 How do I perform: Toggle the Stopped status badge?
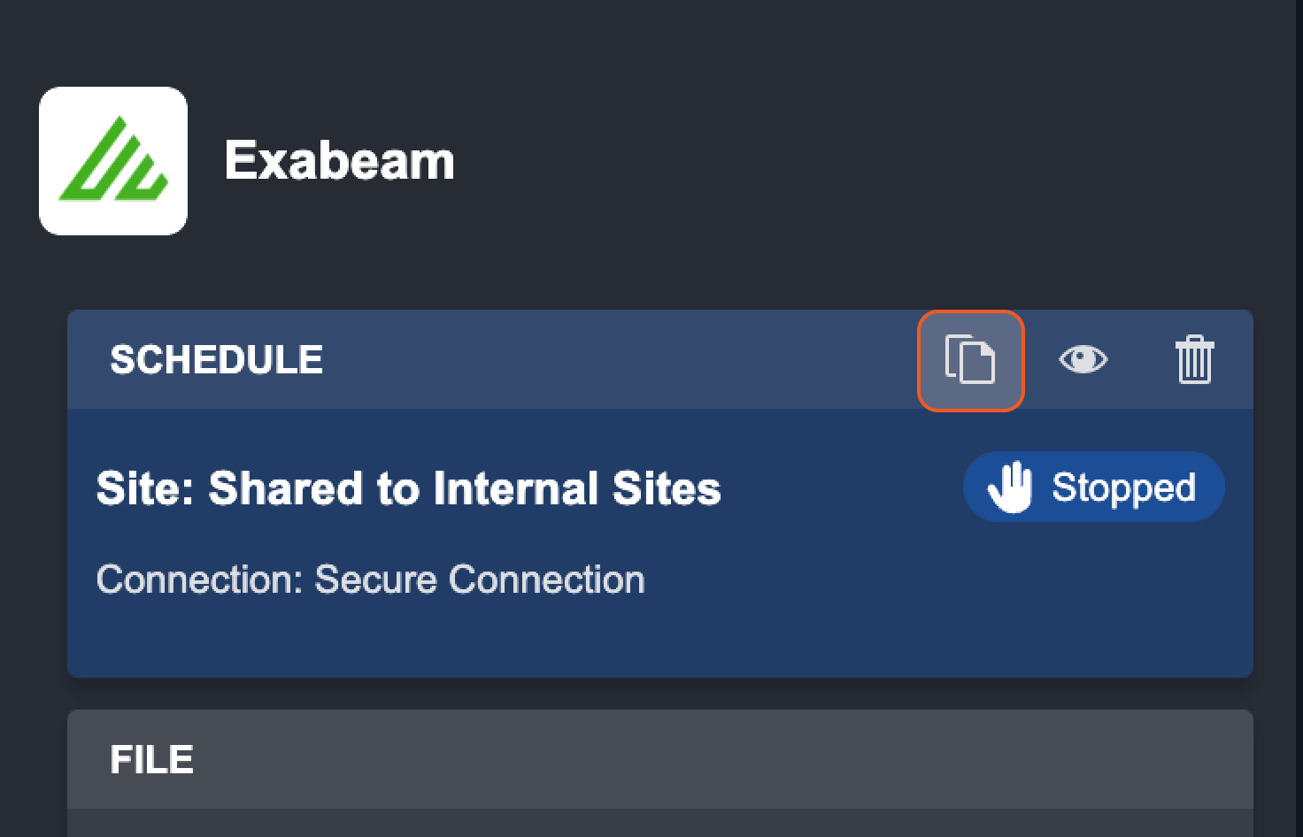(x=1092, y=487)
